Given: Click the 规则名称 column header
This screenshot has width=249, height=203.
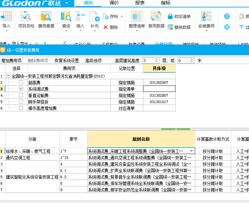Looking at the screenshot, I should click(141, 139).
